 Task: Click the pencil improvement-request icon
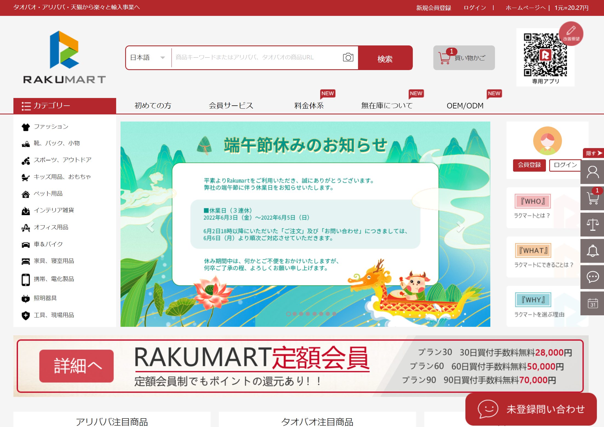coord(571,33)
